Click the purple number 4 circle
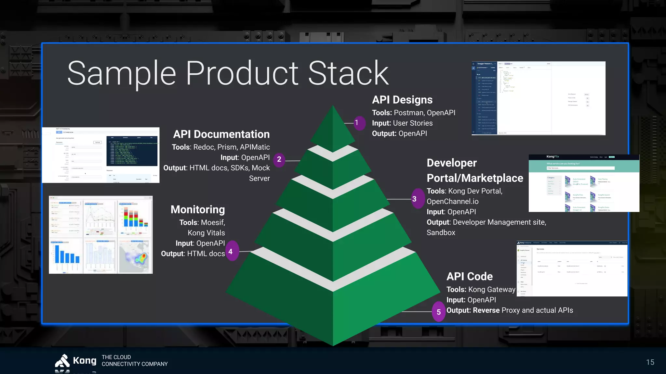The image size is (666, 374). [231, 252]
